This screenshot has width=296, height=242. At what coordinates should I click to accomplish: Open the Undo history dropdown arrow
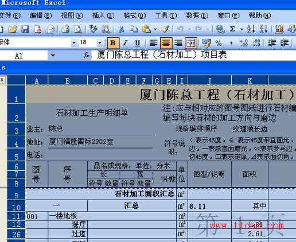[189, 29]
